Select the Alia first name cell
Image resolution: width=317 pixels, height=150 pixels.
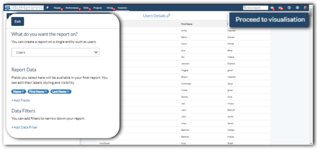pyautogui.click(x=183, y=51)
